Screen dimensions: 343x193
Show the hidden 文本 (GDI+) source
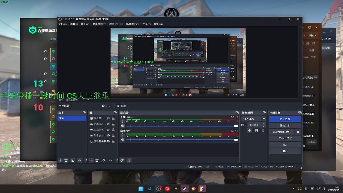pos(108,124)
